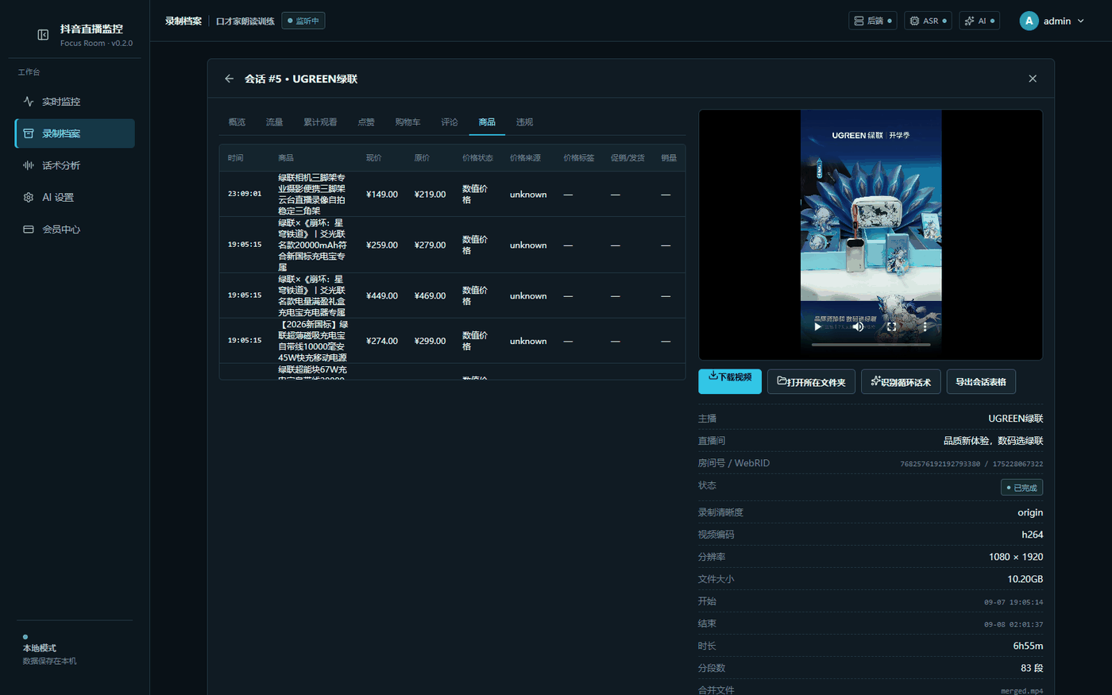
Task: Go back using the arrow beside 会话 #5
Action: point(229,79)
